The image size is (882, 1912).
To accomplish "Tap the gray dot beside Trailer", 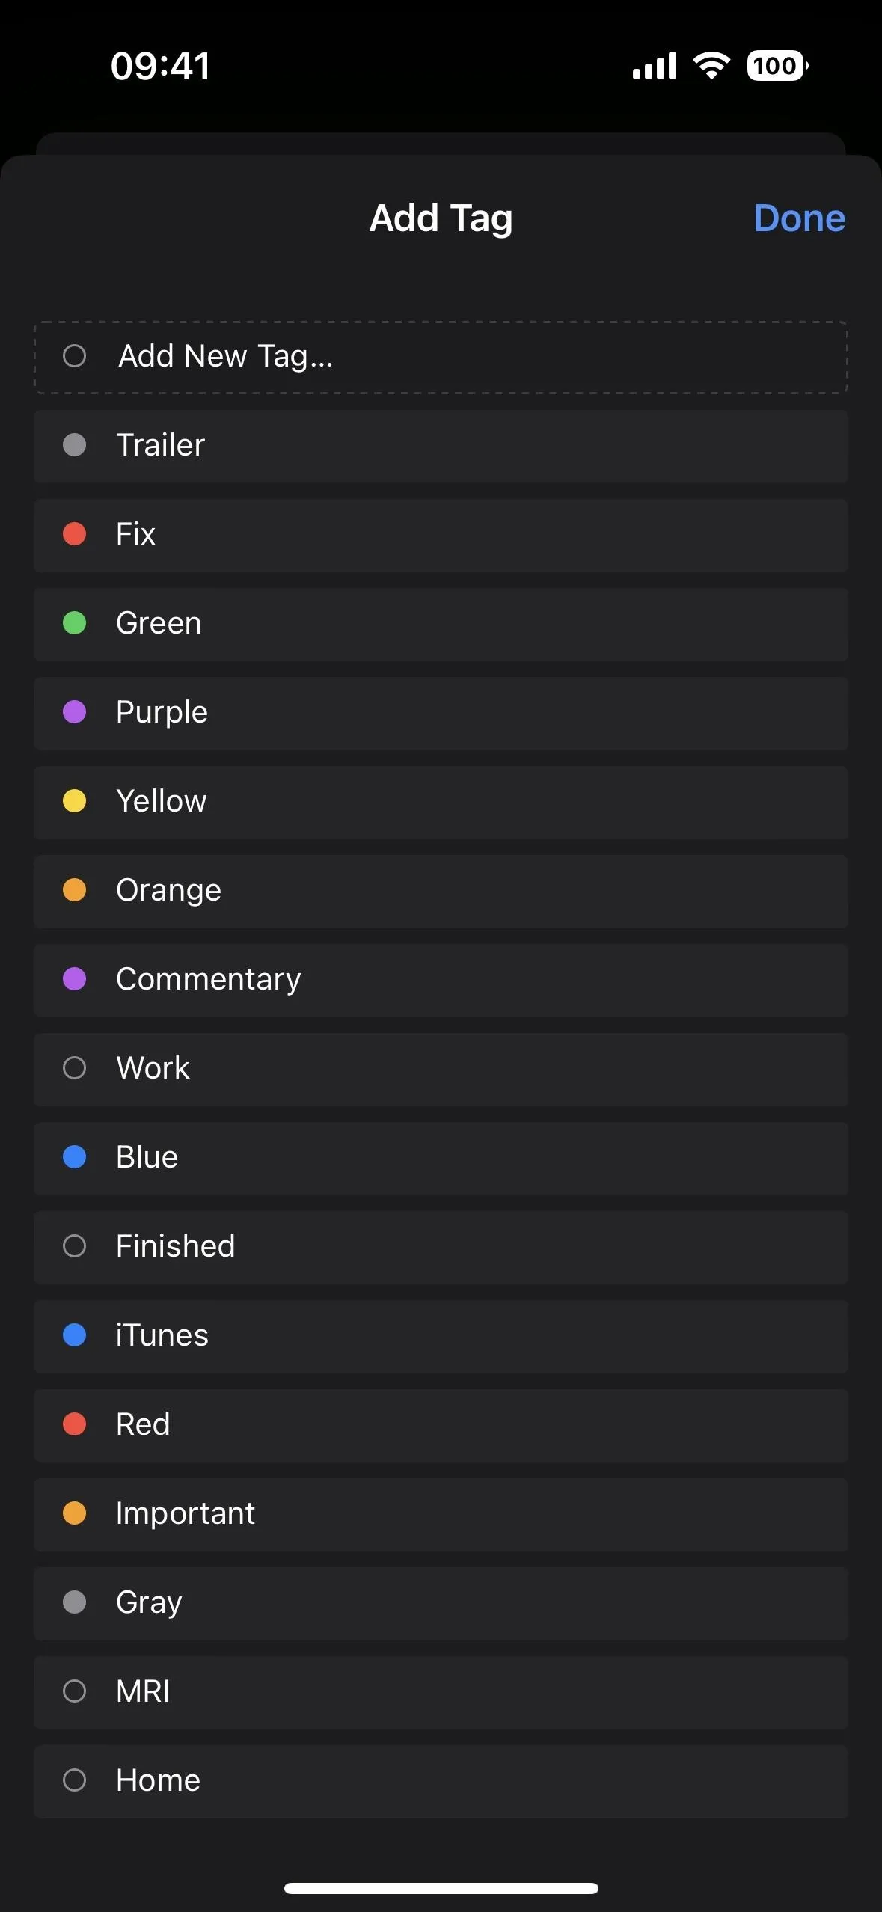I will pos(74,445).
